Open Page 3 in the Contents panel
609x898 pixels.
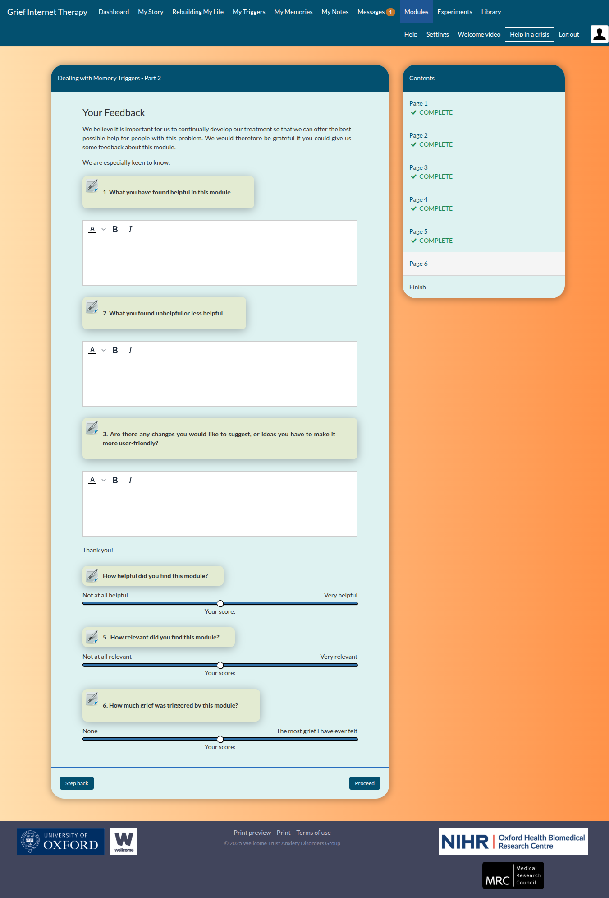tap(484, 172)
